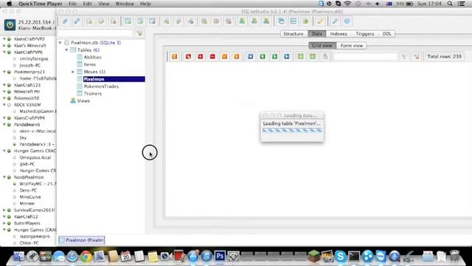Collapse the Tables (6) node
This screenshot has height=266, width=472.
point(66,50)
